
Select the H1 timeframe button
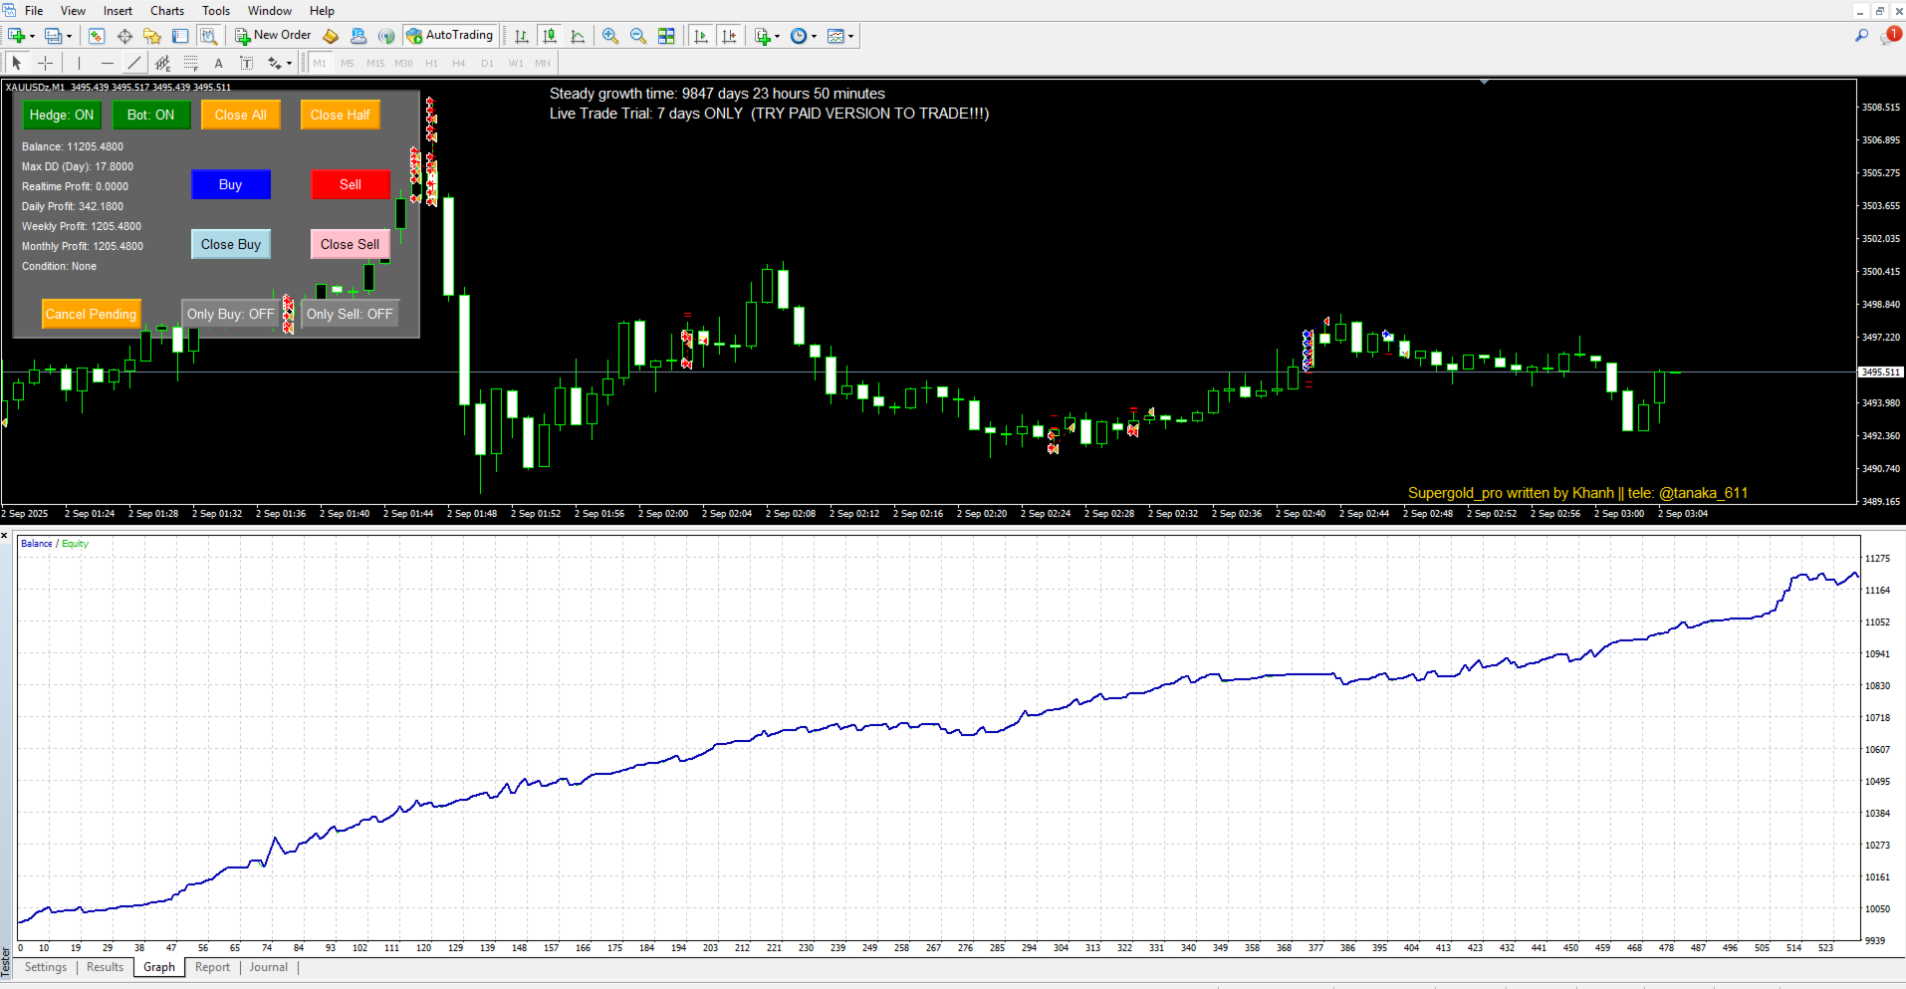(431, 63)
